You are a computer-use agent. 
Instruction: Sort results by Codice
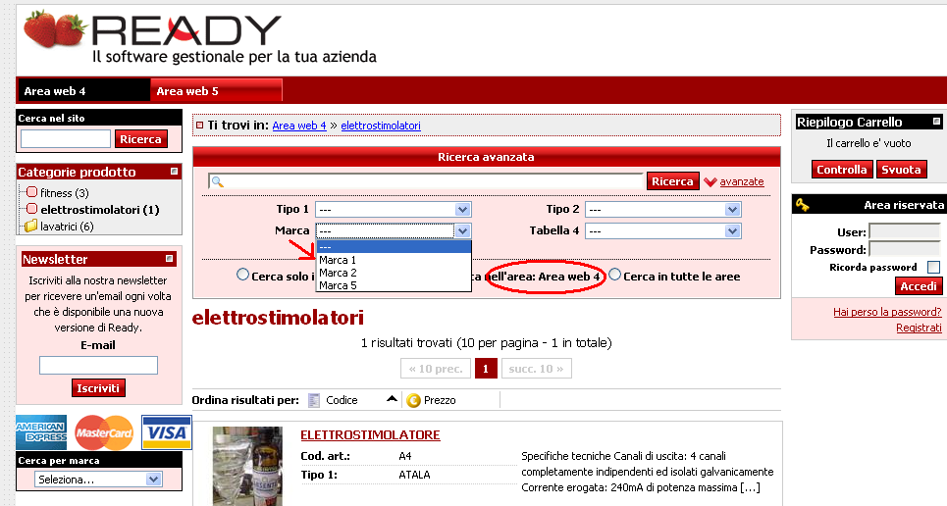[x=342, y=400]
